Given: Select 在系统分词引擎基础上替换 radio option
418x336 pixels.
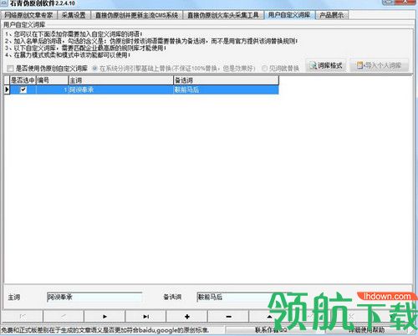Looking at the screenshot, I should point(94,68).
